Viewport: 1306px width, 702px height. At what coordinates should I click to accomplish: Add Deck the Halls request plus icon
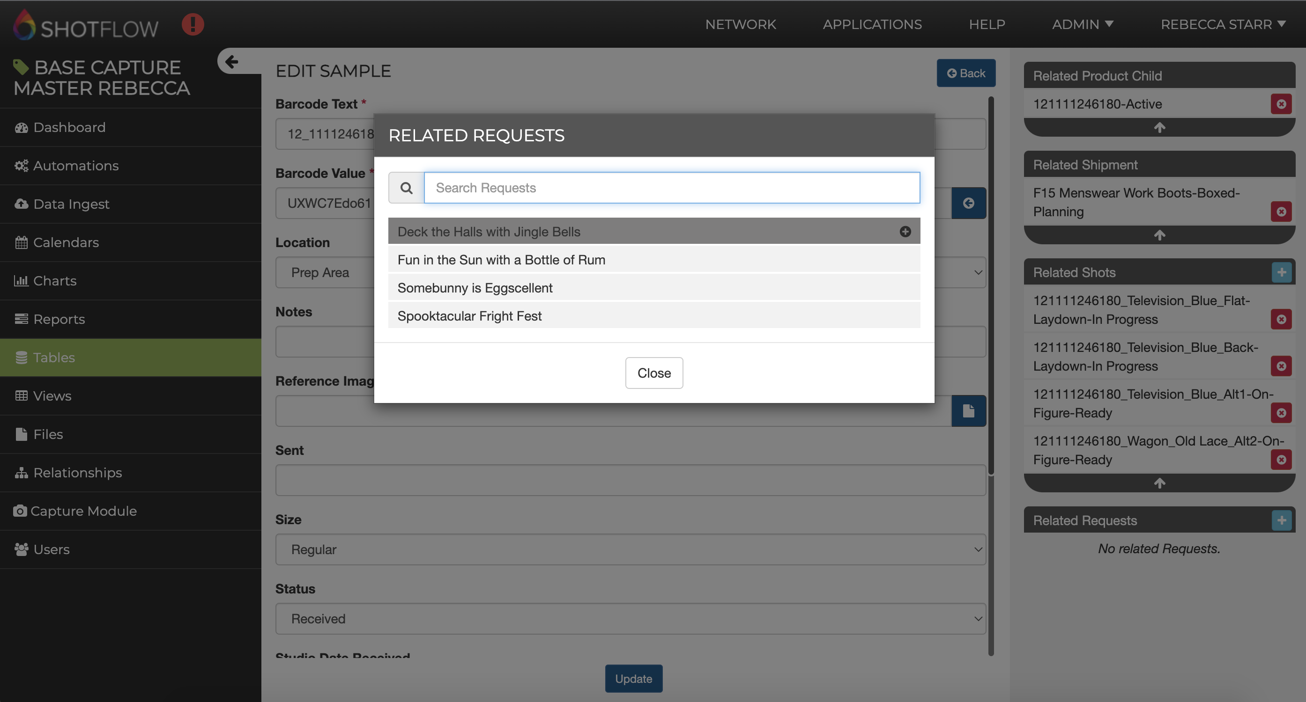[905, 232]
